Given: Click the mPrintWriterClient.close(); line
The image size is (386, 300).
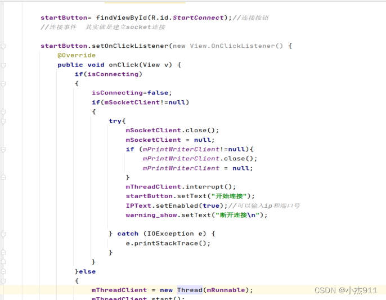Looking at the screenshot, I should click(200, 158).
